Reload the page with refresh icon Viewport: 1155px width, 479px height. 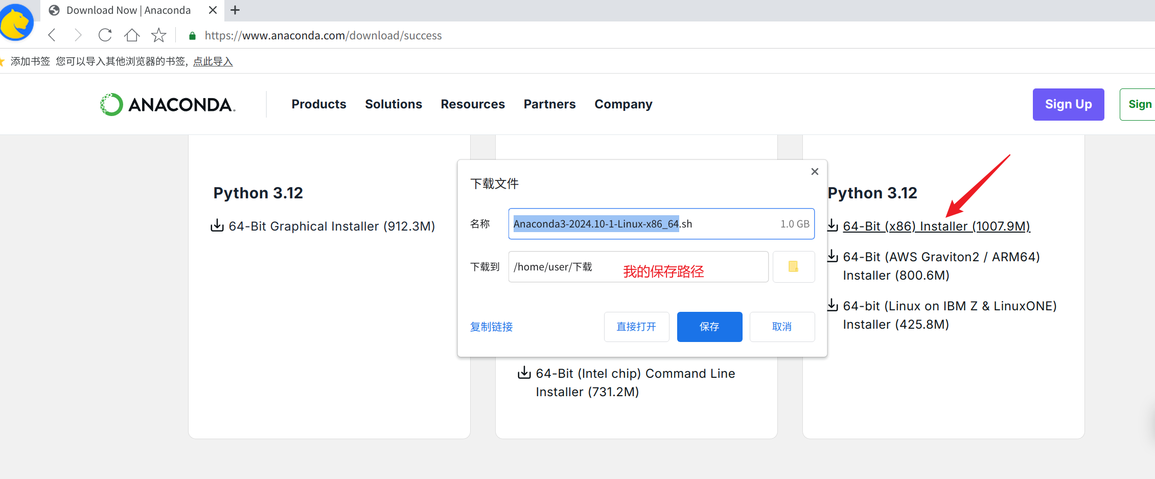105,35
